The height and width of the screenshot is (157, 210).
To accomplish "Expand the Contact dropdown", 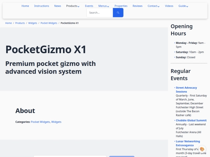I will tap(154, 6).
